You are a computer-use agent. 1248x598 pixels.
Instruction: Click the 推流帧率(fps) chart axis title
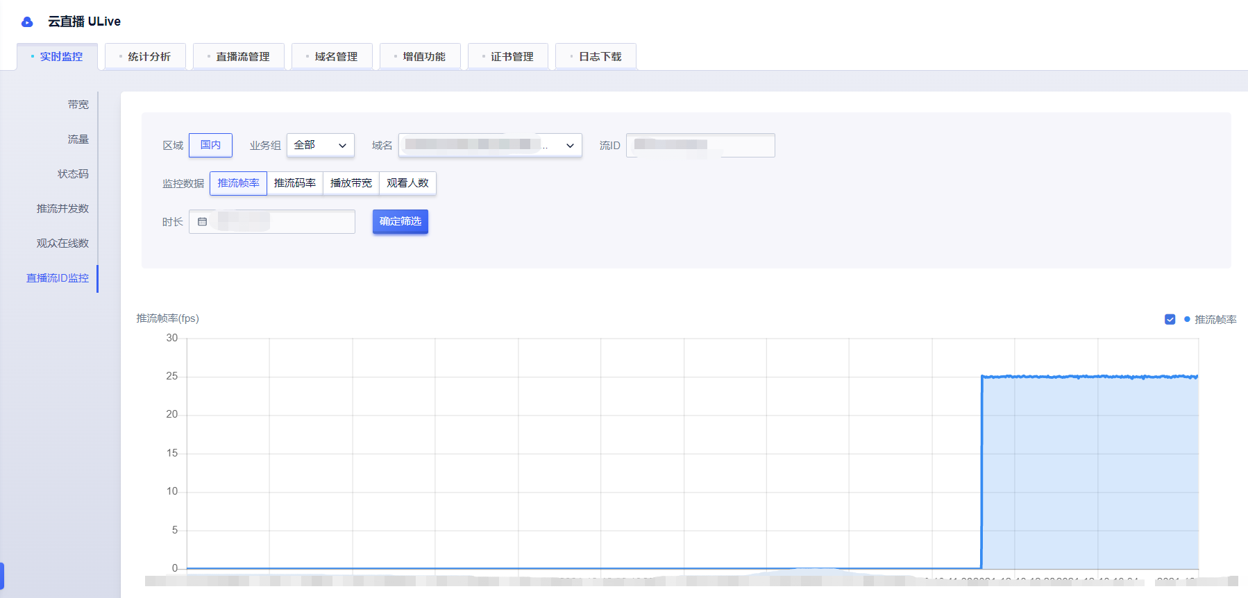click(167, 318)
